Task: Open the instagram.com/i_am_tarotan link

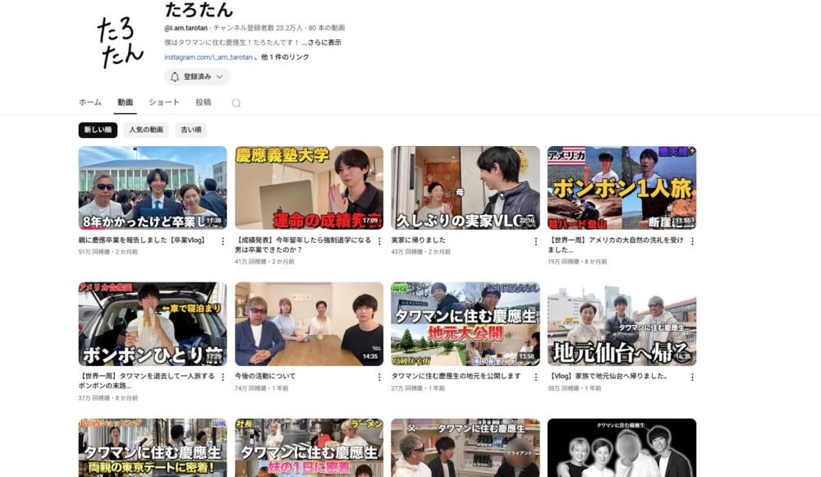Action: pos(208,57)
